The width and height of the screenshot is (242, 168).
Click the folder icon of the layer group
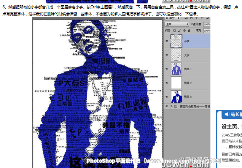[176, 106]
